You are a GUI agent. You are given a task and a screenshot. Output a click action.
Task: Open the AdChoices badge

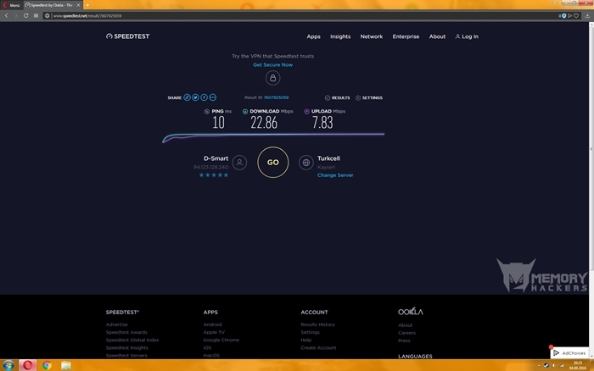569,353
